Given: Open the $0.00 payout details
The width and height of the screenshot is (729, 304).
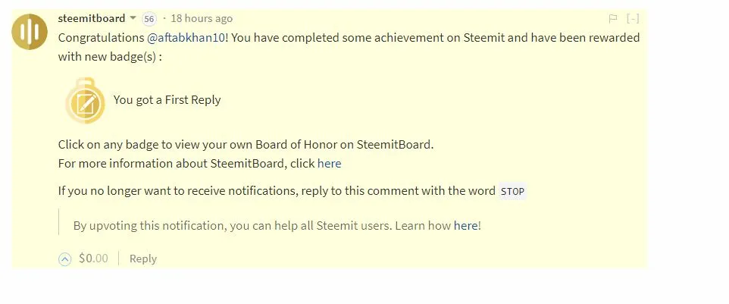Looking at the screenshot, I should point(93,259).
